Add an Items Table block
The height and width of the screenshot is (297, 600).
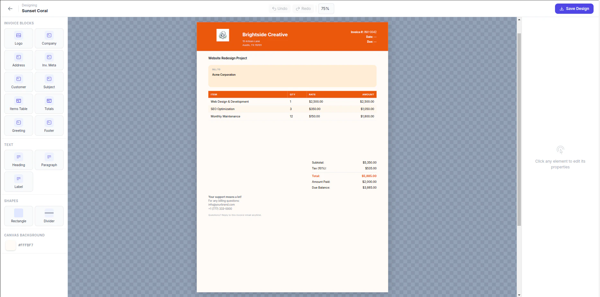[19, 104]
